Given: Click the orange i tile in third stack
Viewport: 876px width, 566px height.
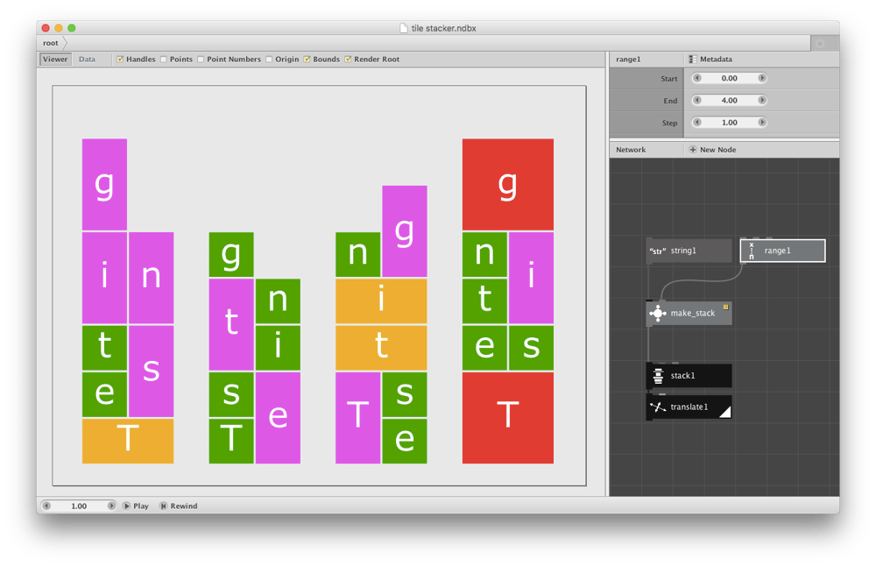Looking at the screenshot, I should (x=381, y=301).
